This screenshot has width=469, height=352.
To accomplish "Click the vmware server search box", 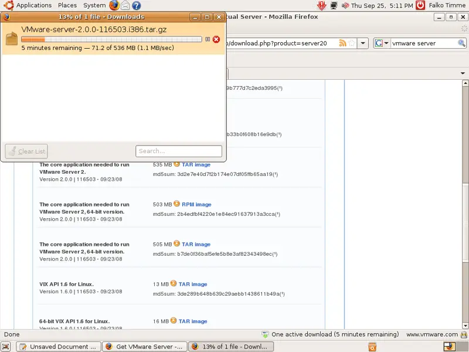I will point(424,43).
